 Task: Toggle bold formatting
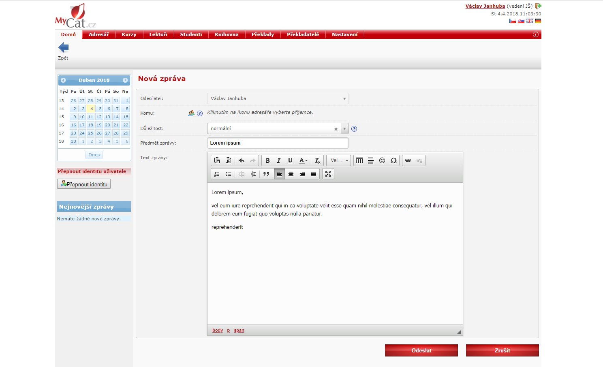point(267,160)
